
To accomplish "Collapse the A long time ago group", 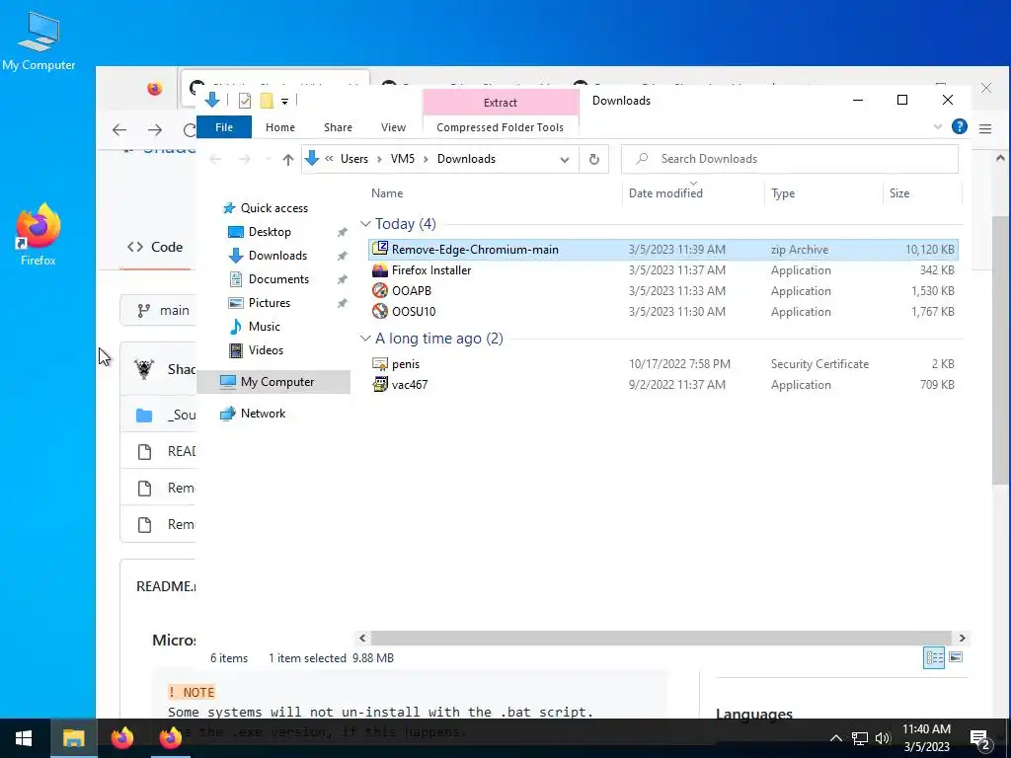I will coord(365,339).
